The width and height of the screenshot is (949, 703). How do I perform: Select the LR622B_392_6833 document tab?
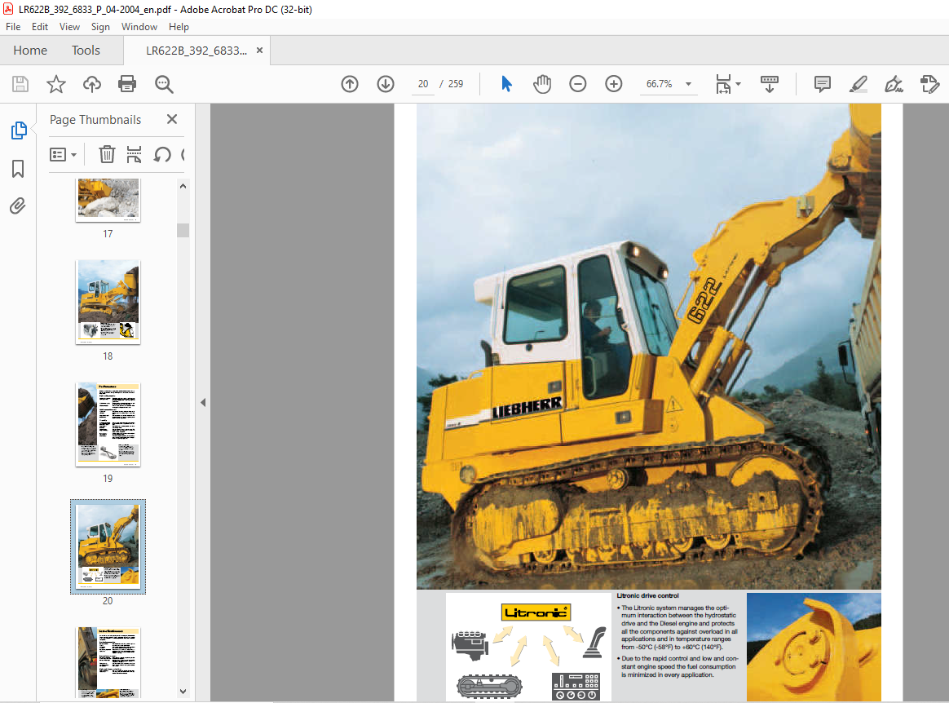click(196, 51)
